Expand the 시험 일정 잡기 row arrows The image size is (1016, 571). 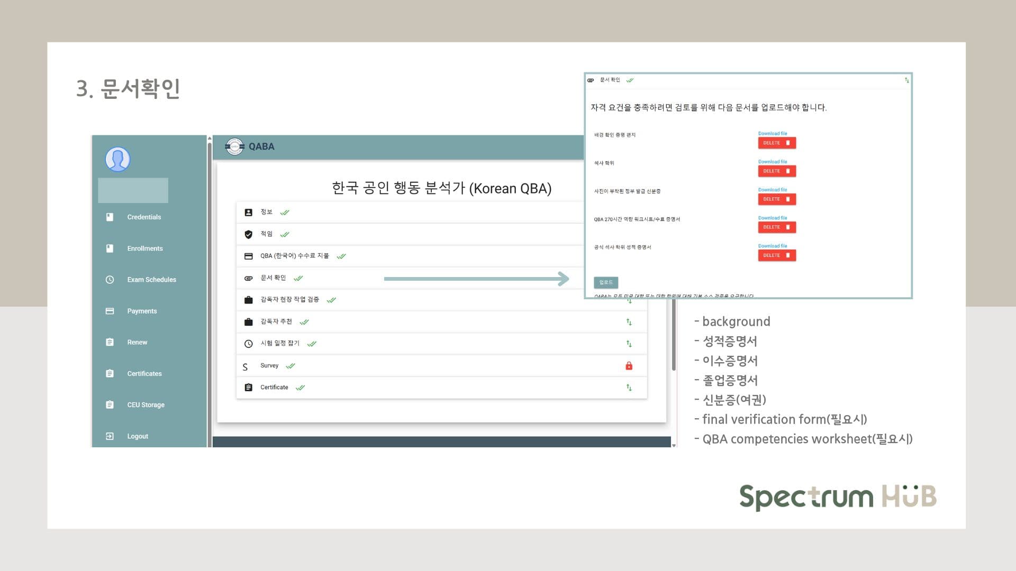[629, 344]
